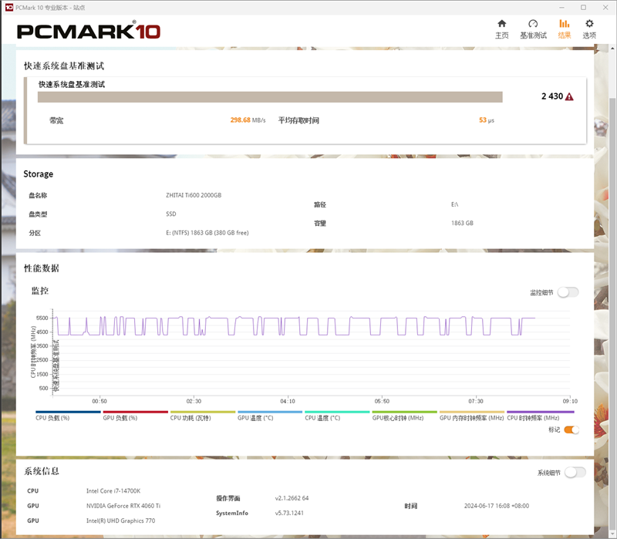
Task: Toggle GPU核心时钟 (MHz) legend series
Action: 404,416
